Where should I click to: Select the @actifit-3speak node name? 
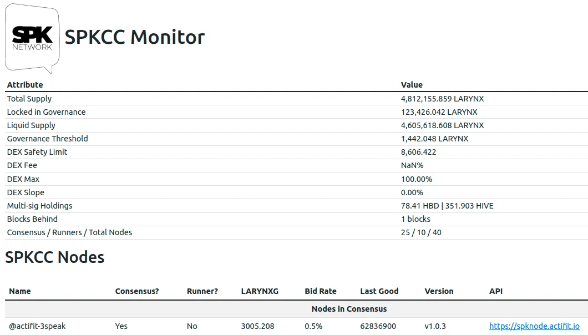point(38,326)
